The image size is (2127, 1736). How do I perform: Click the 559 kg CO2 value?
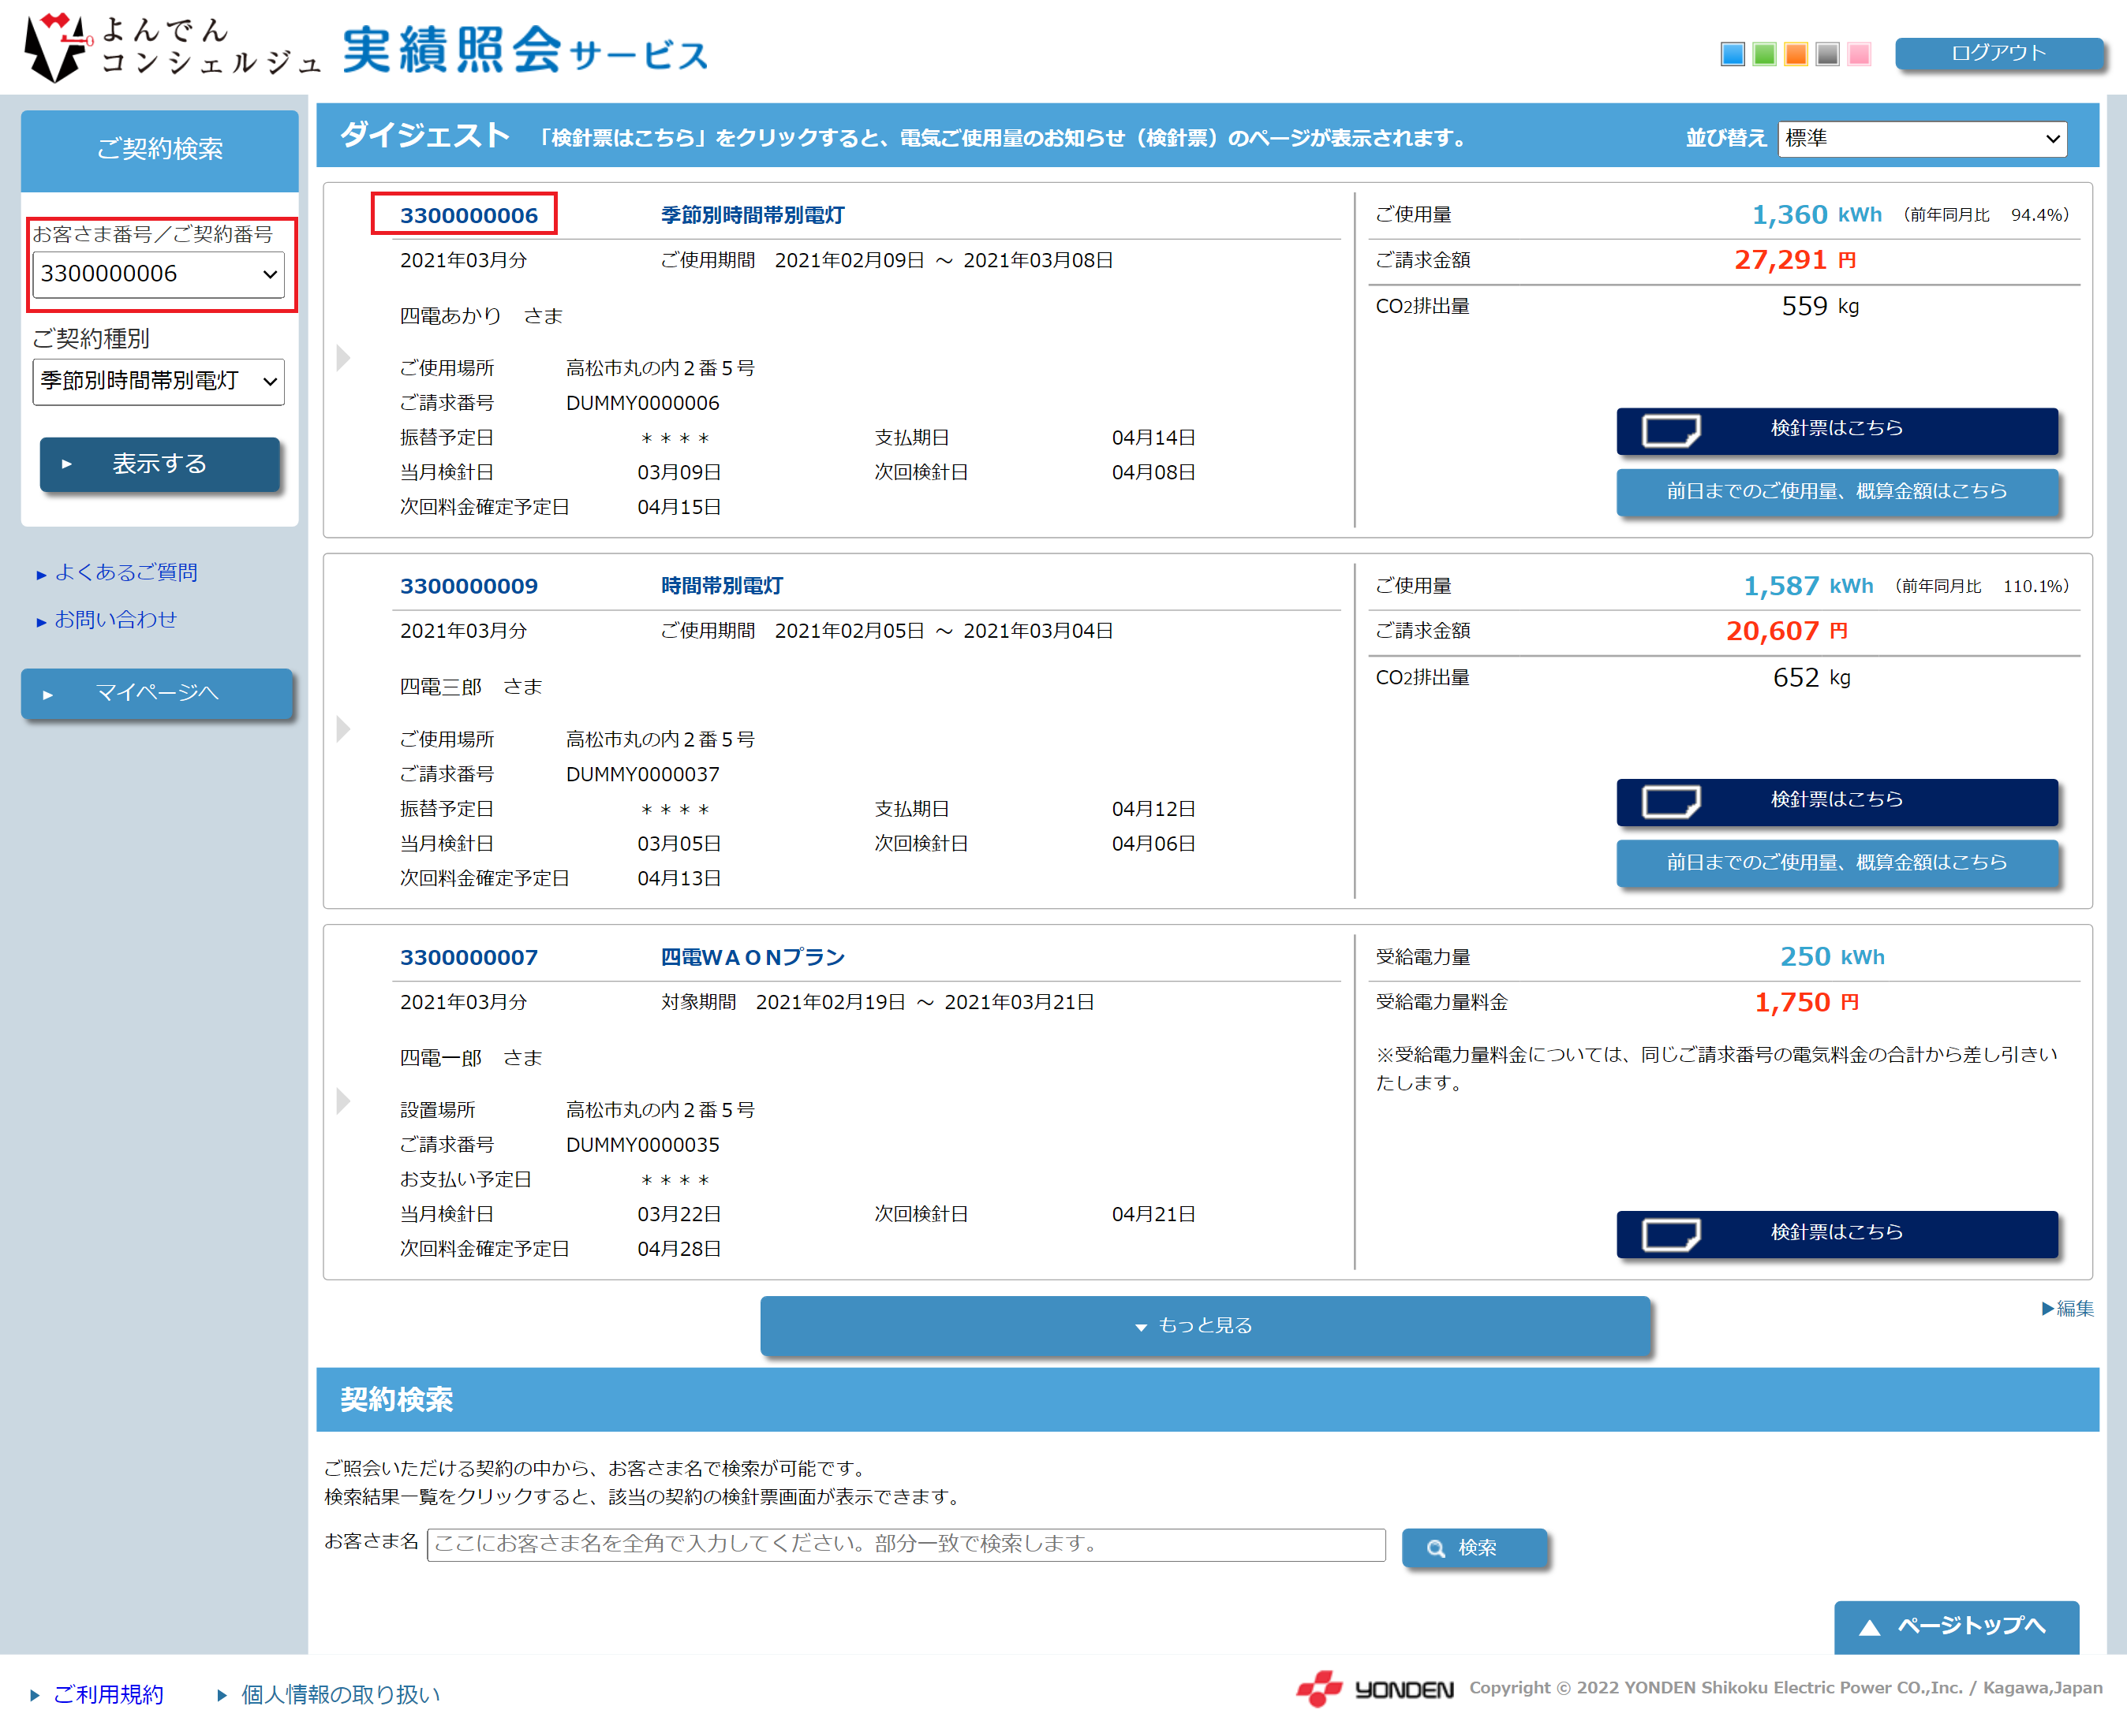1820,306
